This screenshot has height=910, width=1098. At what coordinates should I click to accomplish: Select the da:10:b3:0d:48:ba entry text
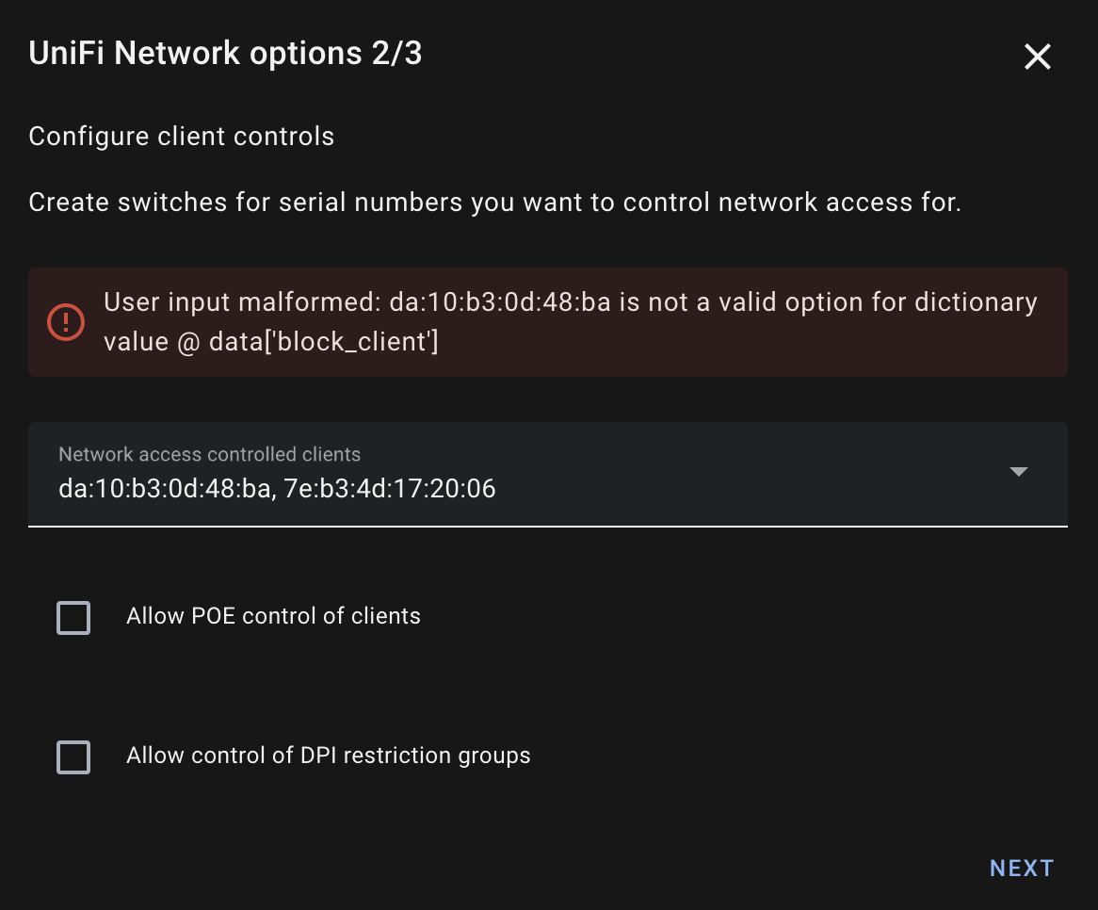pos(165,490)
